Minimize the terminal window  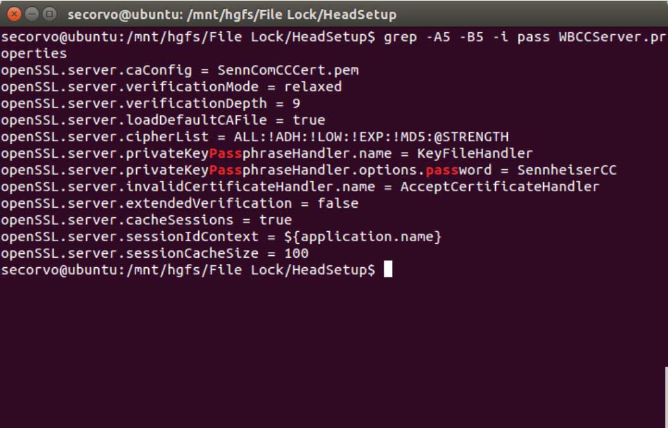32,15
